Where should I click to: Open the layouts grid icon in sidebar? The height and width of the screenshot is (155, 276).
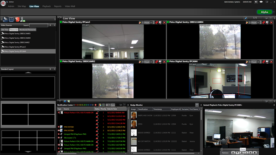coord(11,19)
